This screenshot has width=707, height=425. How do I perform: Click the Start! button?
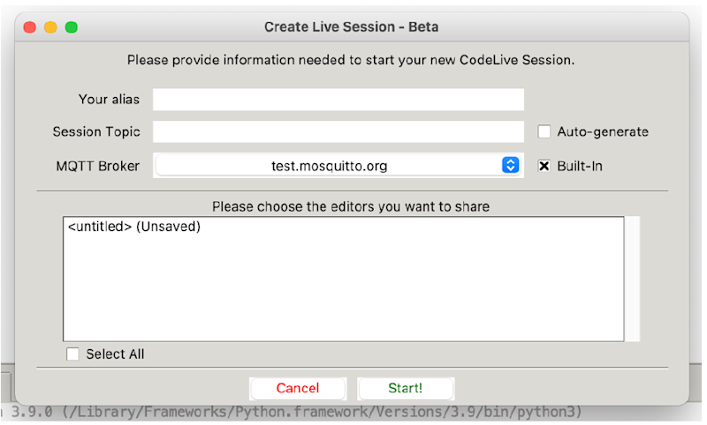tap(406, 388)
